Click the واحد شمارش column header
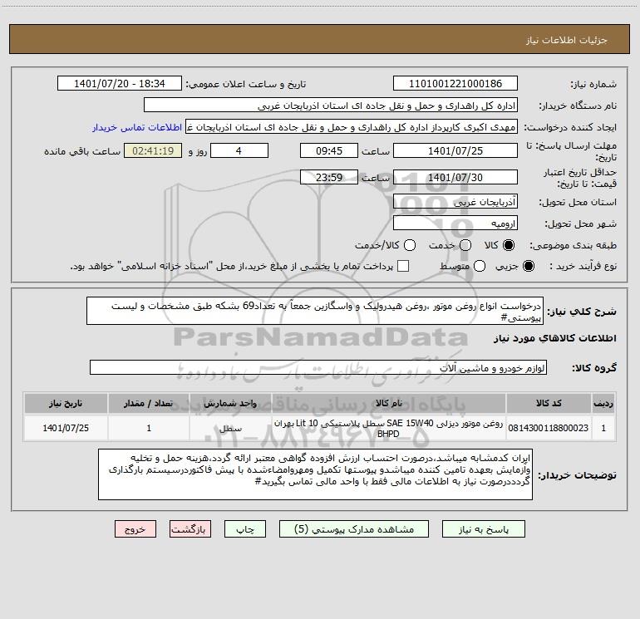Viewport: 640px width, 619px height. coord(230,403)
